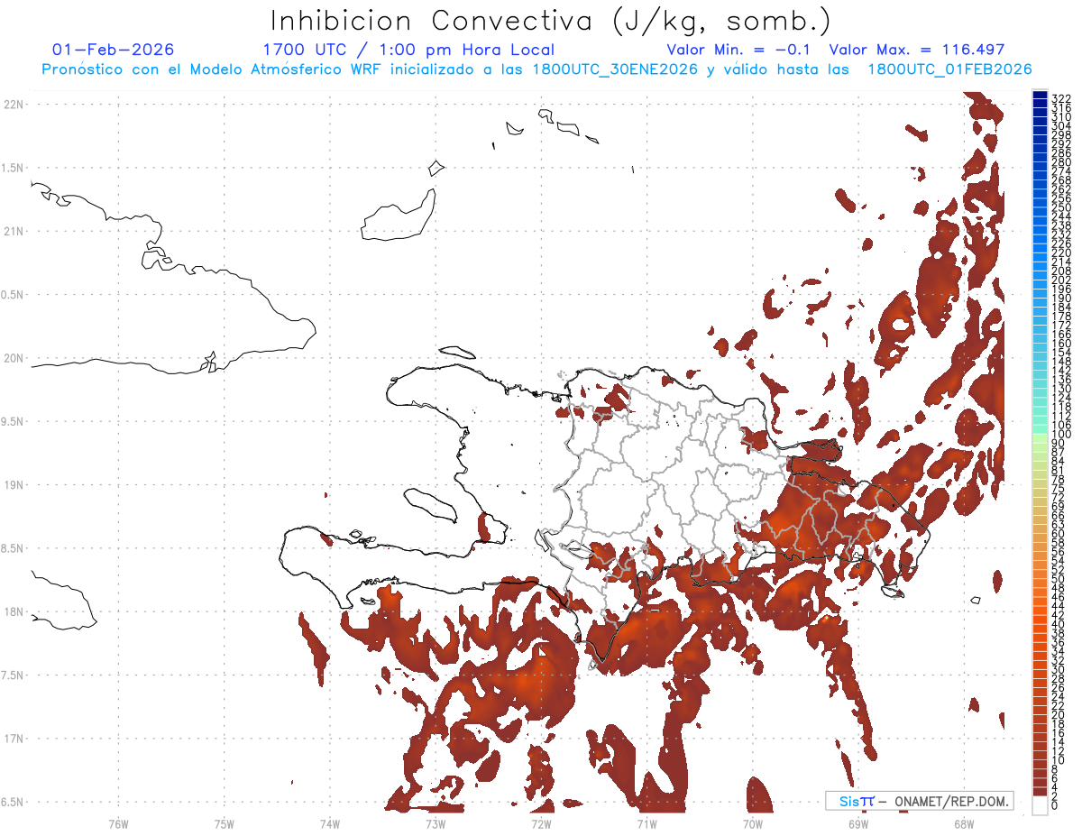
Task: Click the "100" value on the color scale
Action: 1061,435
